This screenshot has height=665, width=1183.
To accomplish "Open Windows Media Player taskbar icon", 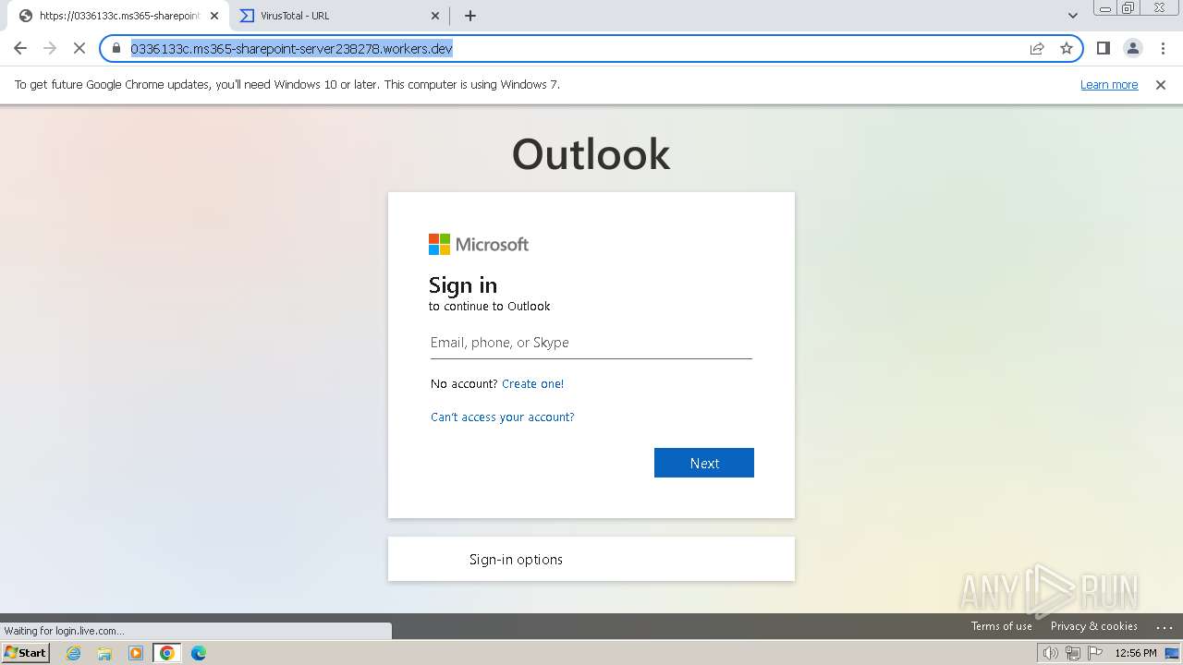I will tap(136, 653).
